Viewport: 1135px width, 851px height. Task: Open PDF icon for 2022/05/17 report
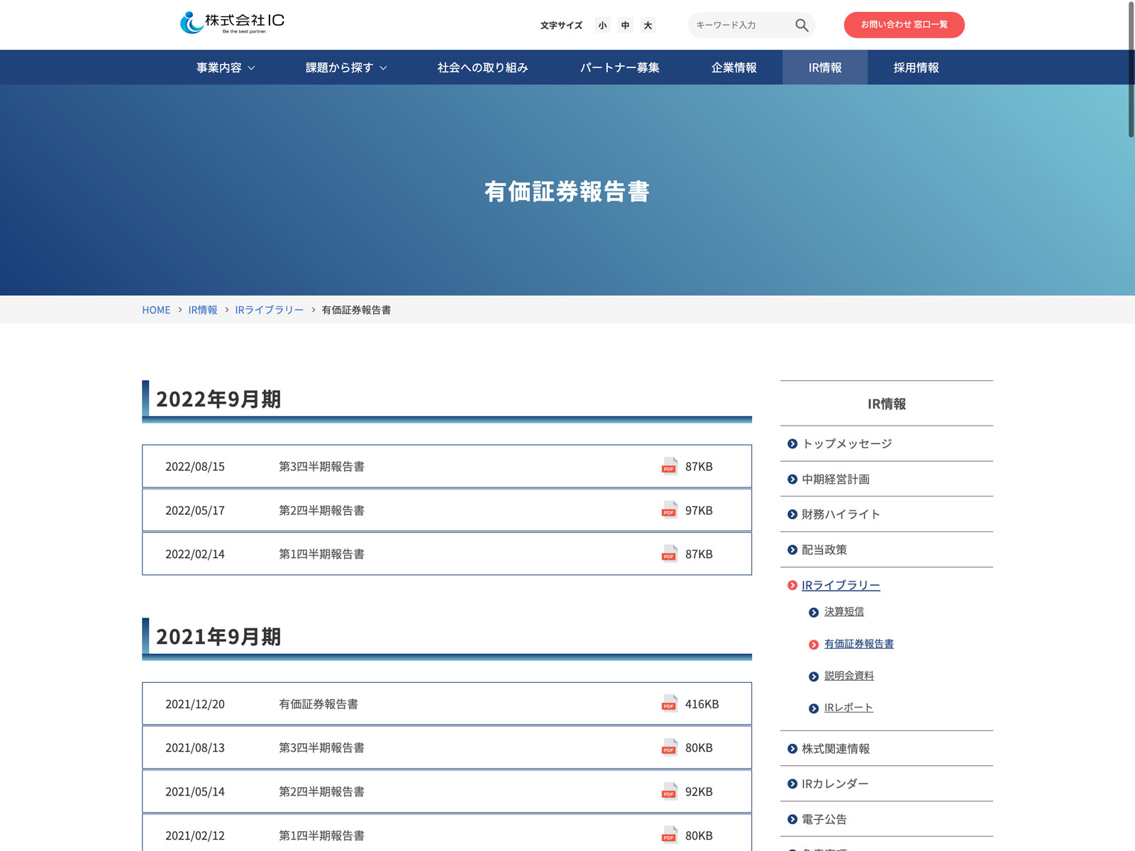point(669,509)
